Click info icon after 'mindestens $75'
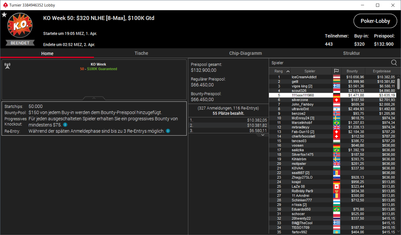 click(x=65, y=125)
